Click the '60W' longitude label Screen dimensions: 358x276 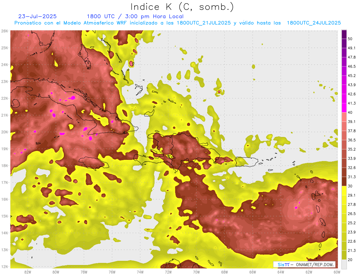(337, 272)
